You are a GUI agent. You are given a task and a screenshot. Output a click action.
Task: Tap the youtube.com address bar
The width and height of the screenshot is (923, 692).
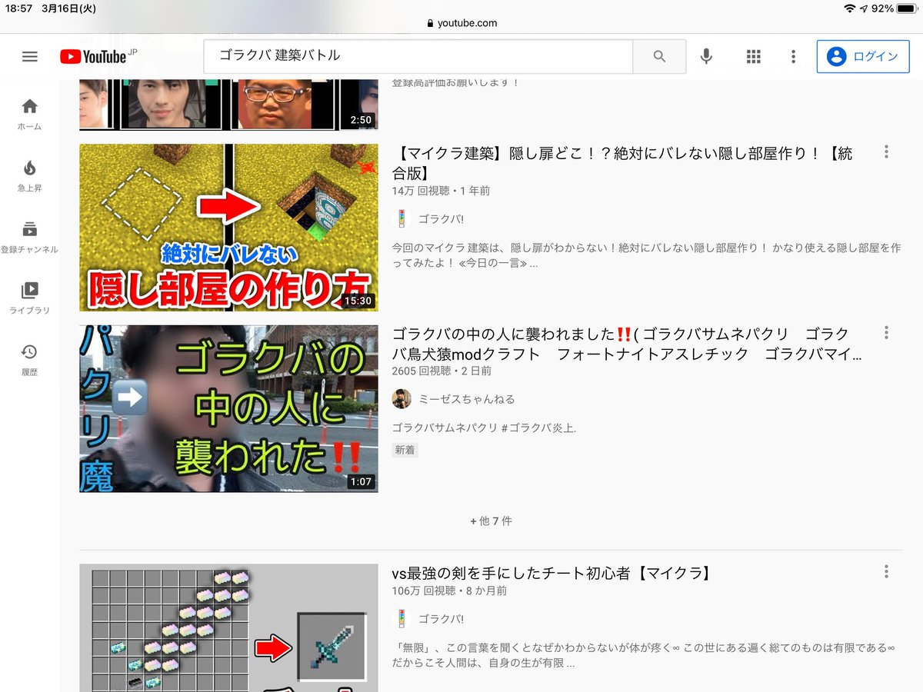(461, 23)
